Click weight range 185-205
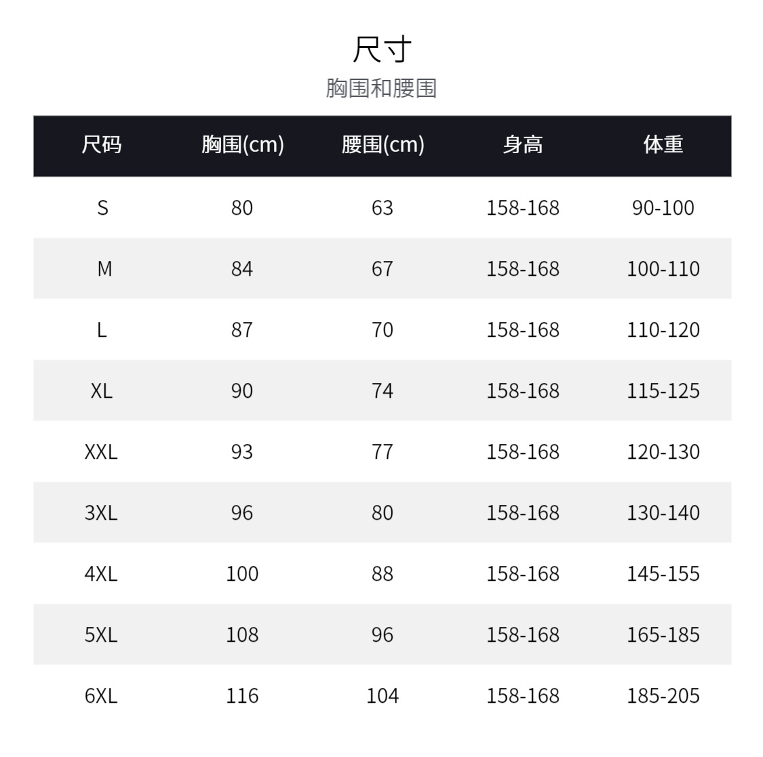Screen dimensions: 763x757 pos(663,696)
